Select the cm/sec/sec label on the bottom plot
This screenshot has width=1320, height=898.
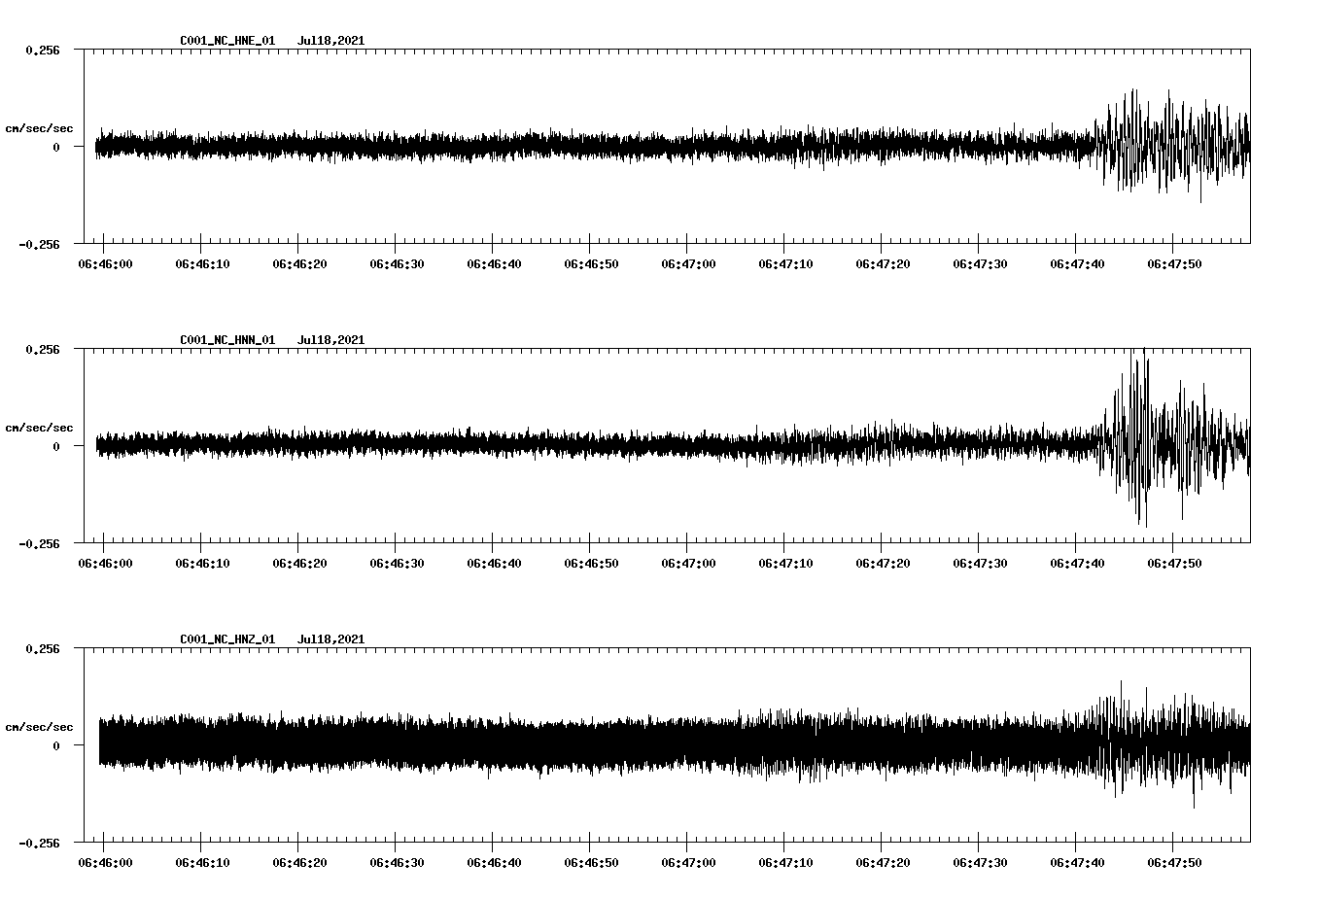[40, 725]
